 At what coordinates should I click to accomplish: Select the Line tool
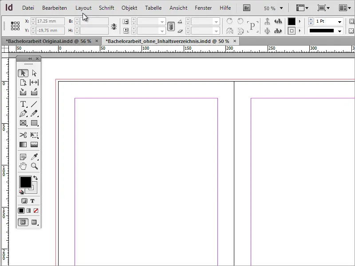[34, 104]
